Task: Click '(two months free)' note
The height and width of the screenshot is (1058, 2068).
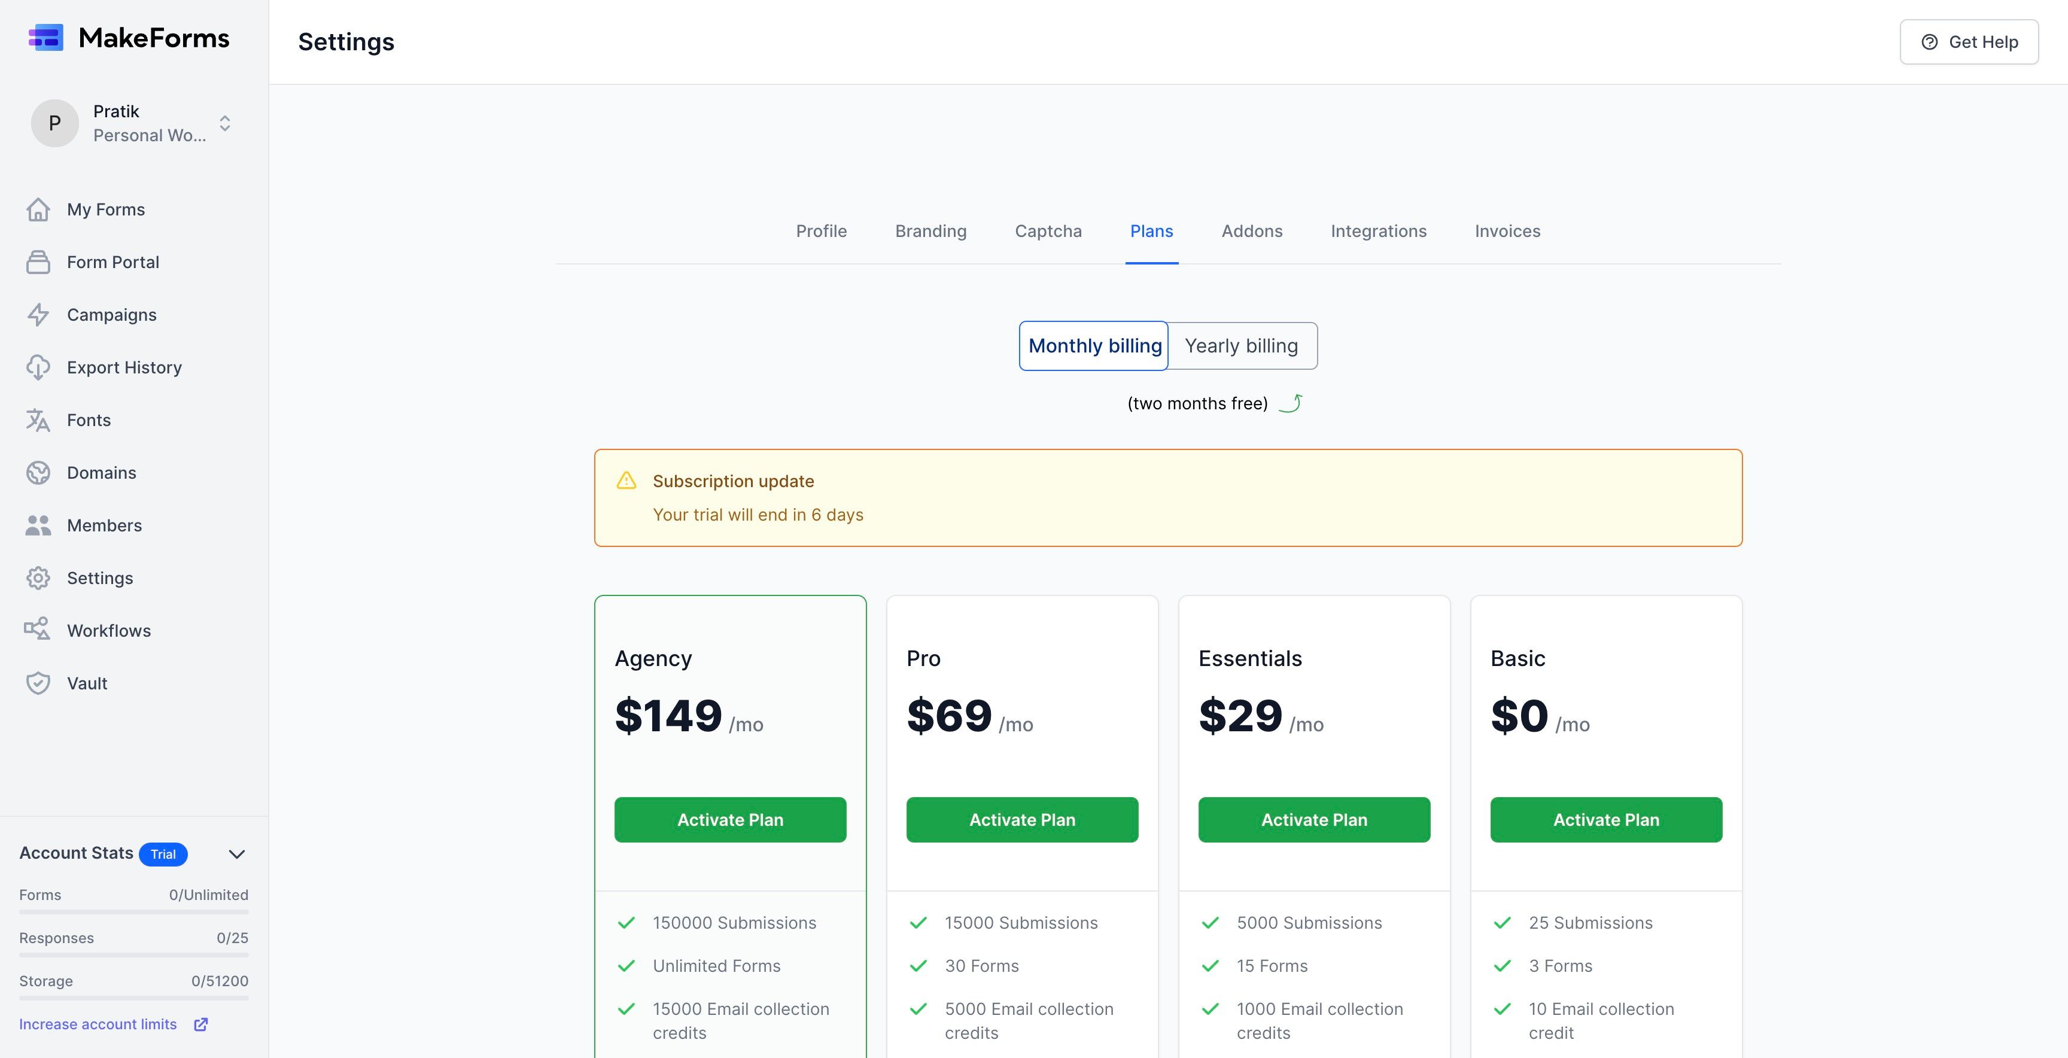Action: click(1197, 403)
